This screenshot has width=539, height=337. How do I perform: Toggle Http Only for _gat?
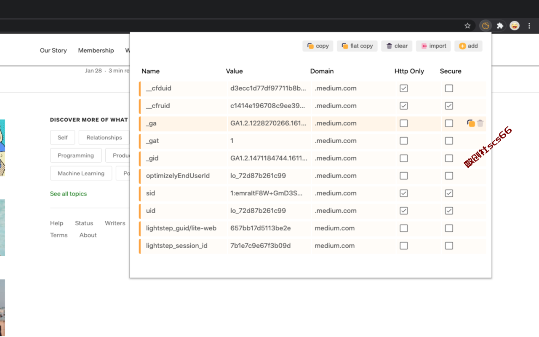[x=404, y=141]
